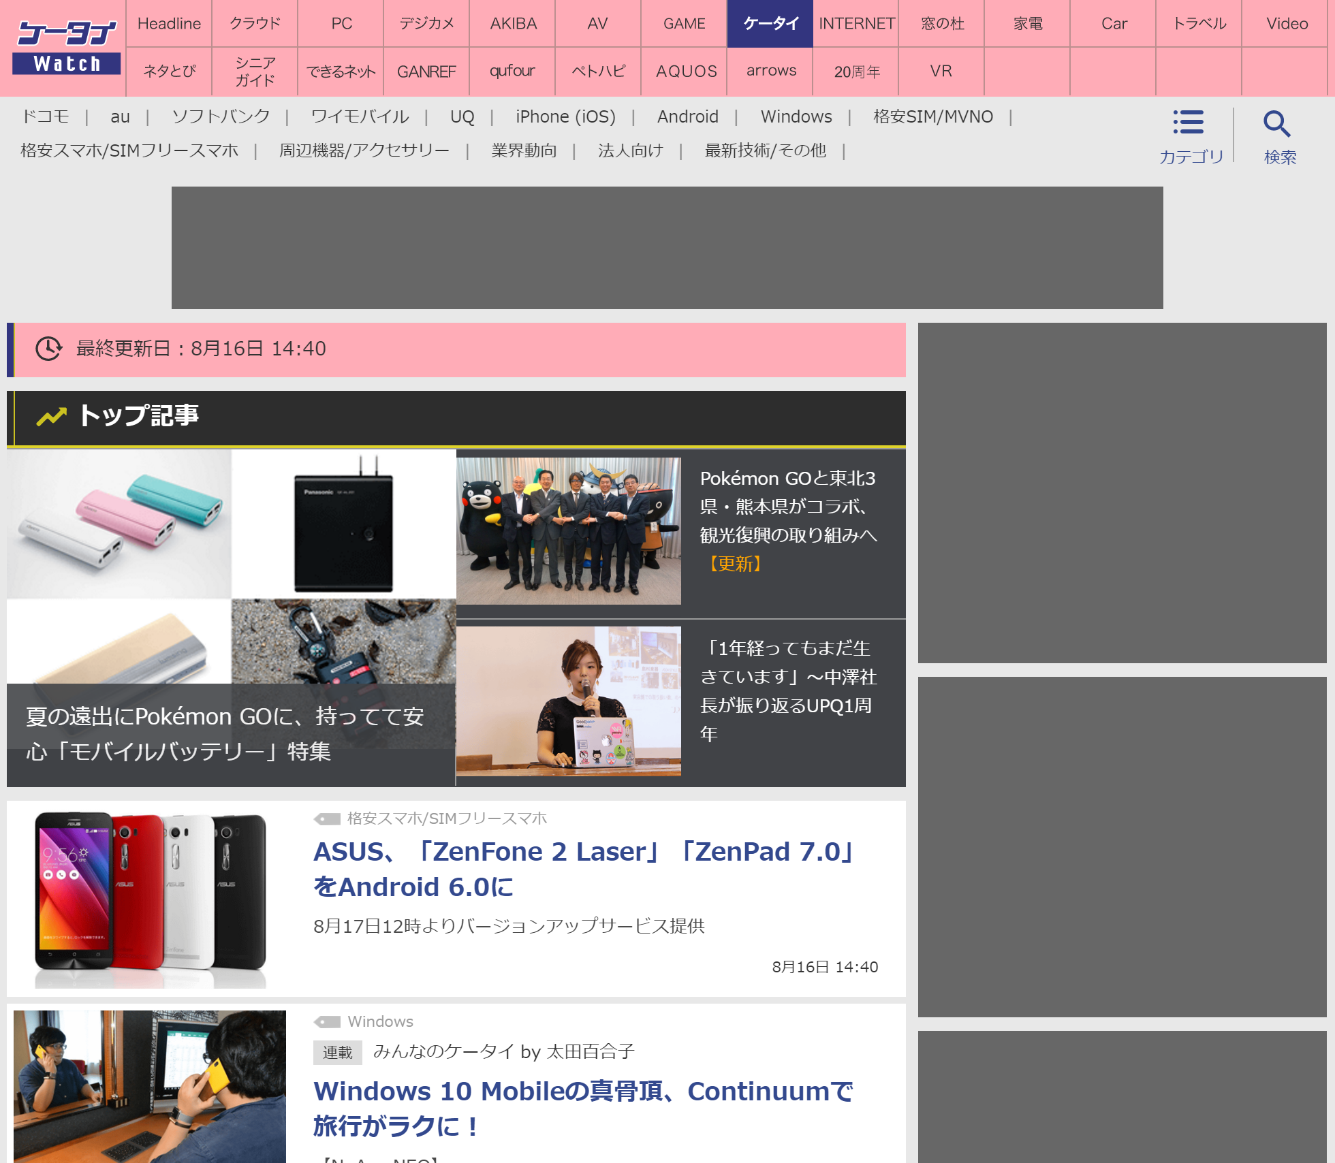Open the ペトハピ tab
The width and height of the screenshot is (1335, 1163).
click(599, 71)
